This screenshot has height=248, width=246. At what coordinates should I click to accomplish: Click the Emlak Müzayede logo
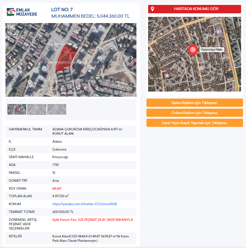tap(22, 12)
